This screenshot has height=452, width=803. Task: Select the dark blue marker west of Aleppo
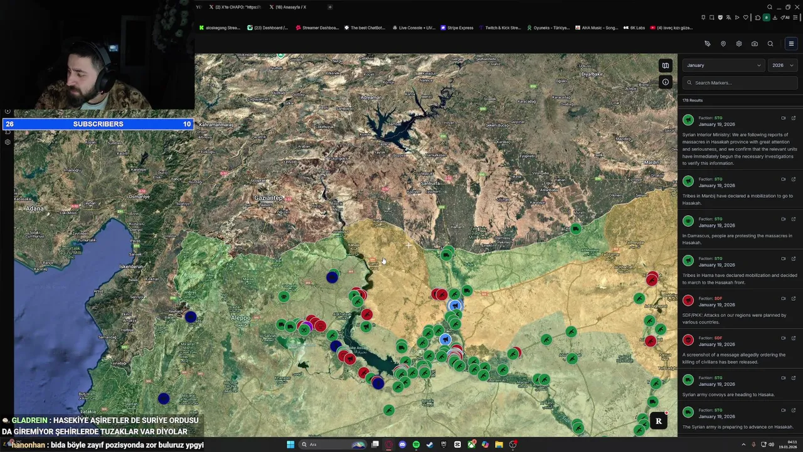(x=191, y=317)
